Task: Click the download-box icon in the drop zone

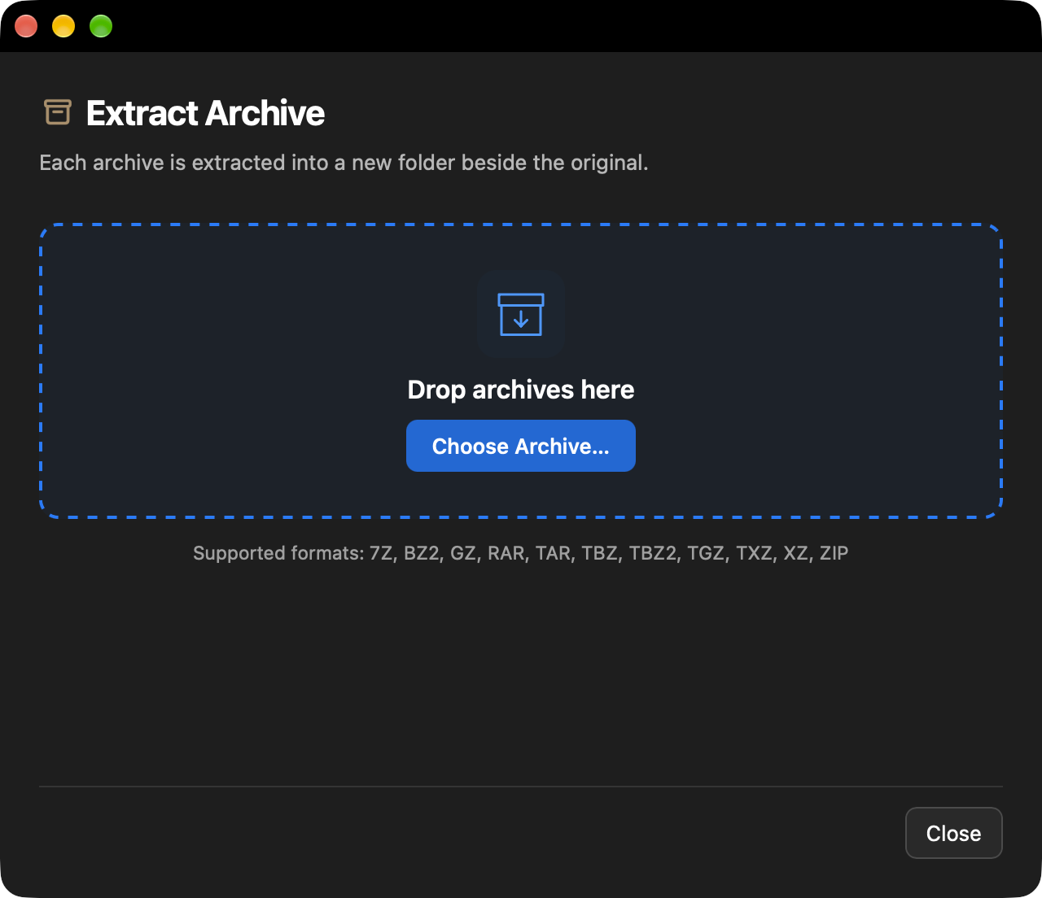Action: [x=521, y=314]
